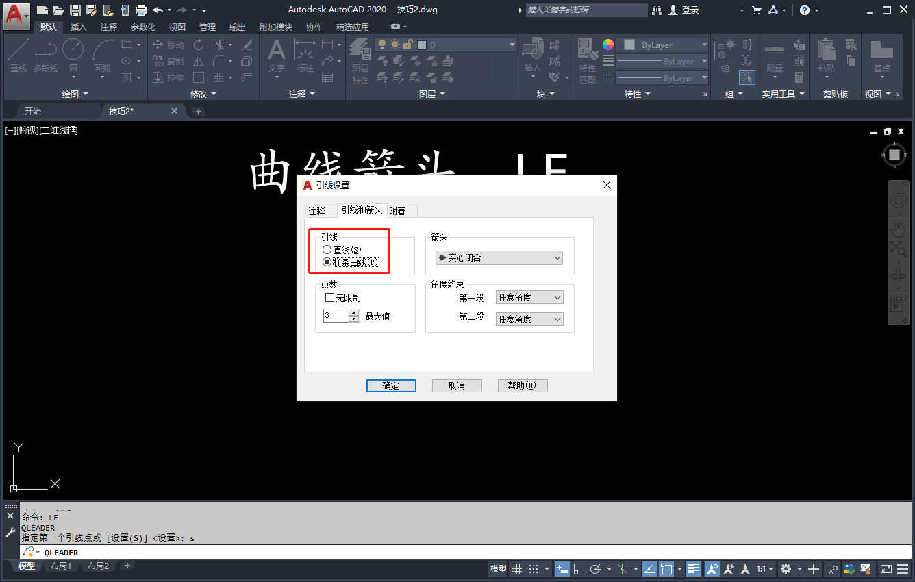The height and width of the screenshot is (582, 915).
Task: Toggle Ortho mode in status bar
Action: [x=578, y=568]
